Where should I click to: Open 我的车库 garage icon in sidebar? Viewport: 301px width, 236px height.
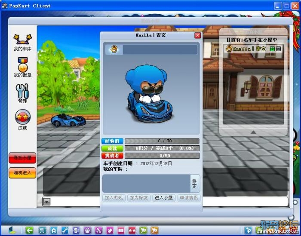pyautogui.click(x=22, y=42)
